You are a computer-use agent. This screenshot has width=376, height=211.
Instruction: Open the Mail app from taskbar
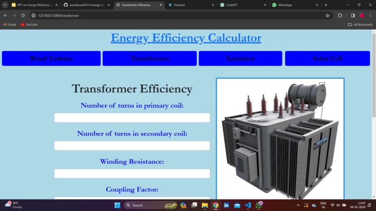237,205
